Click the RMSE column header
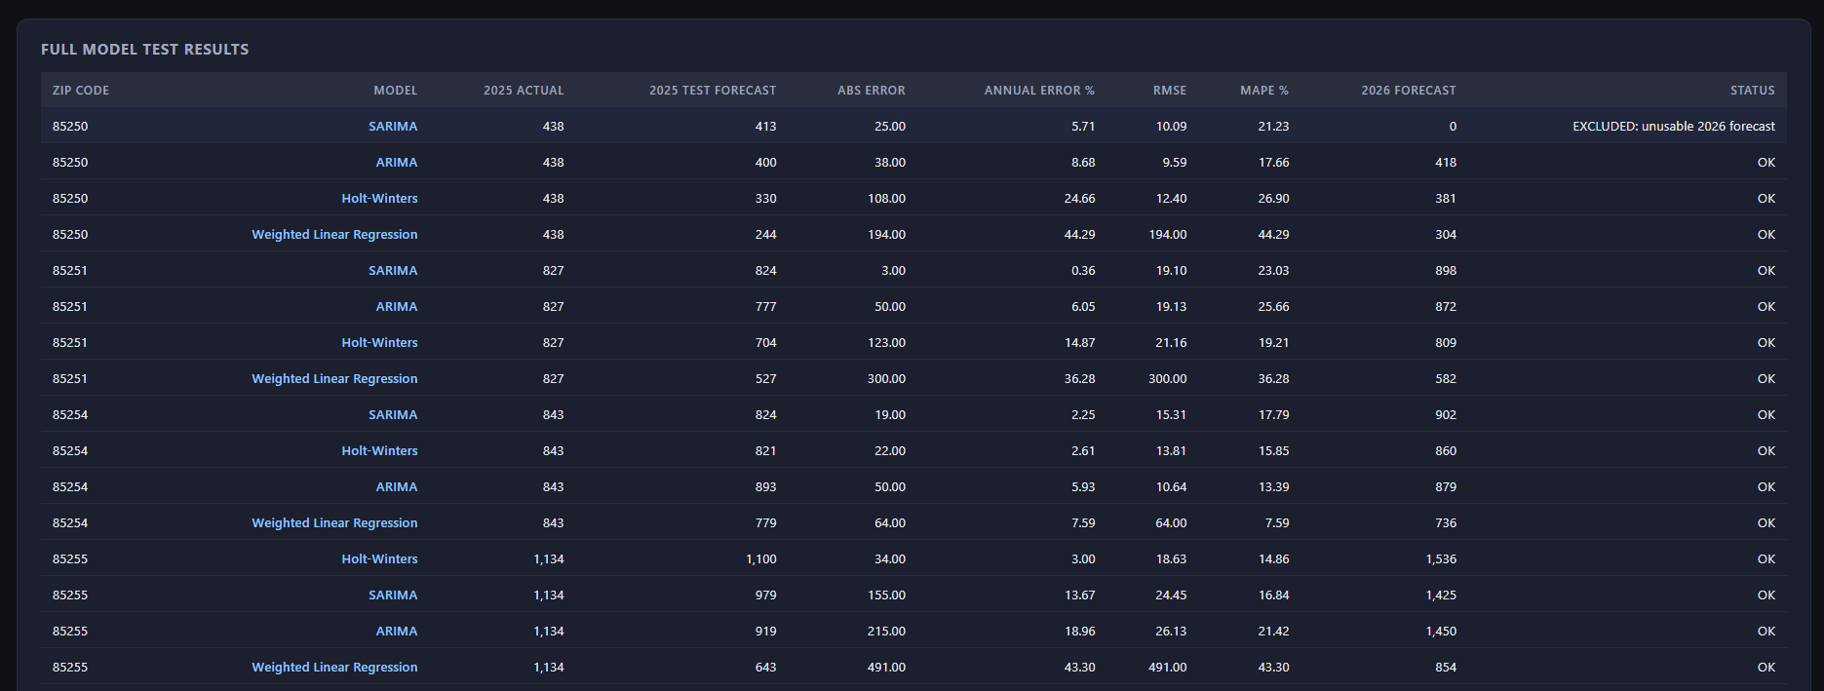The width and height of the screenshot is (1824, 691). 1170,91
